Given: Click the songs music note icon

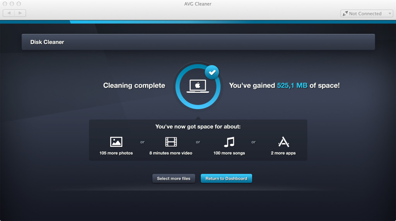Looking at the screenshot, I should pos(229,142).
